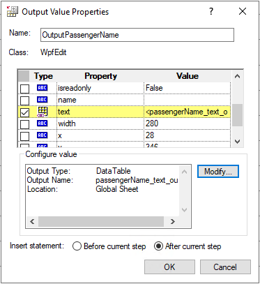
Task: Click the Output Value Properties title icon
Action: pyautogui.click(x=13, y=11)
